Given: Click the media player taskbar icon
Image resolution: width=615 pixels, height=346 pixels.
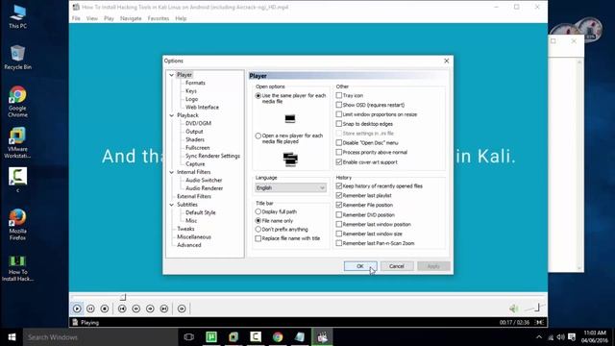Looking at the screenshot, I should 323,337.
